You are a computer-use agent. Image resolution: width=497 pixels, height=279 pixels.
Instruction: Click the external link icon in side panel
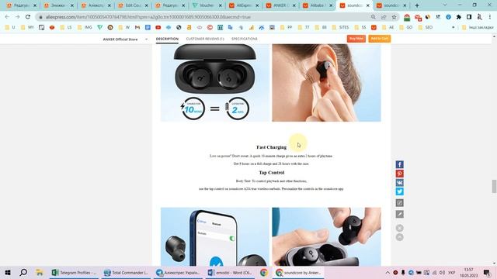pos(399,203)
